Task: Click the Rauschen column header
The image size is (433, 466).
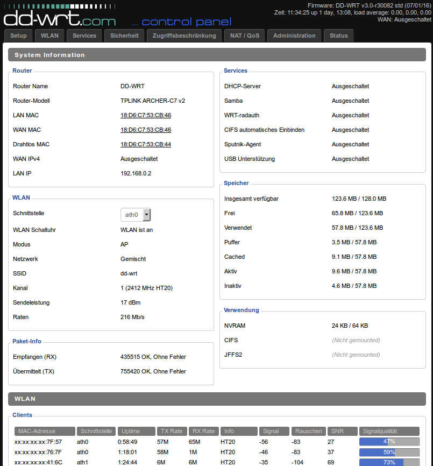Action: [309, 431]
